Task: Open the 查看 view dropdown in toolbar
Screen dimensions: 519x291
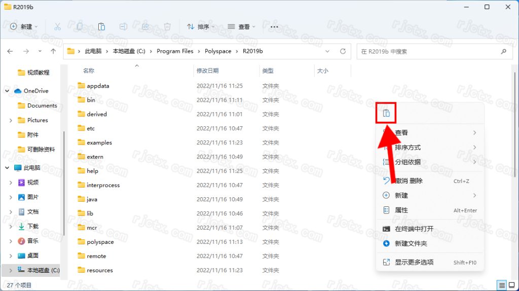Action: (x=241, y=26)
